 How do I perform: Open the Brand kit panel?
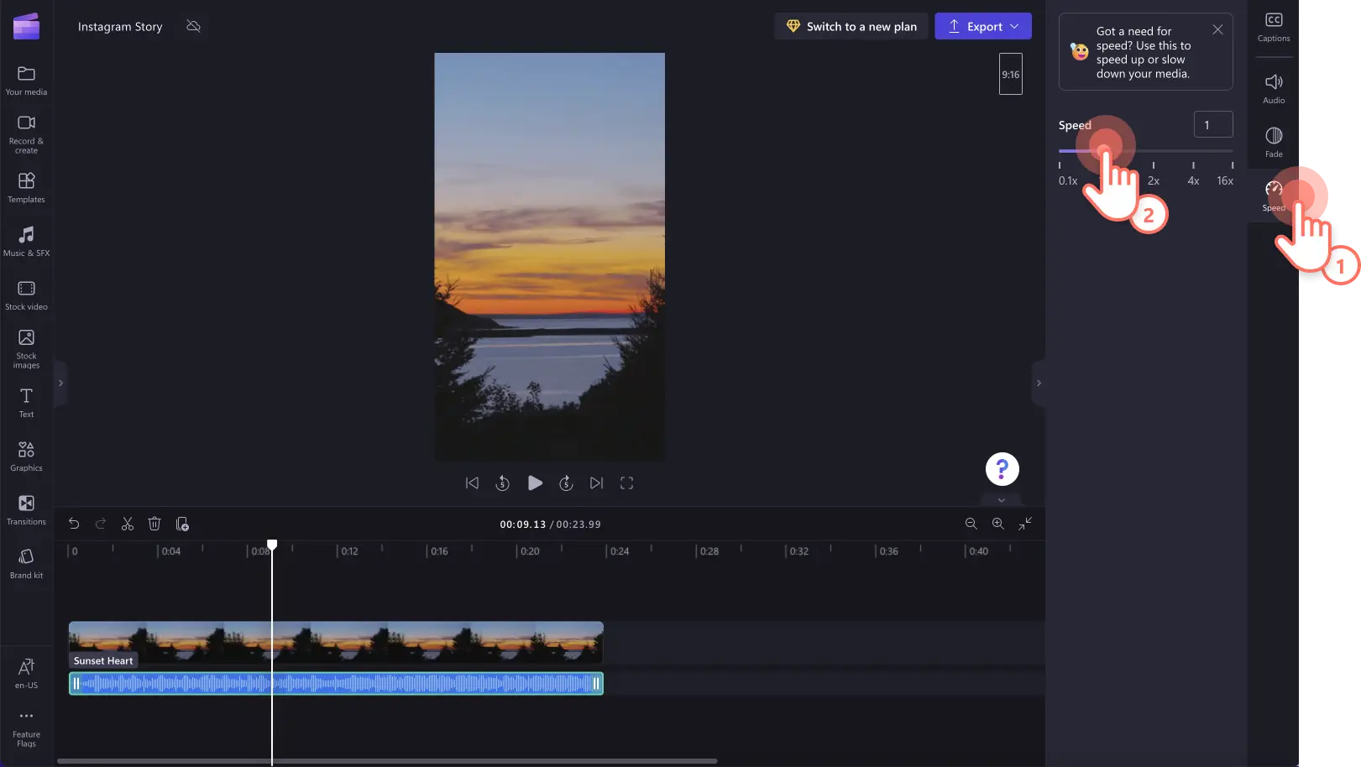pos(26,564)
